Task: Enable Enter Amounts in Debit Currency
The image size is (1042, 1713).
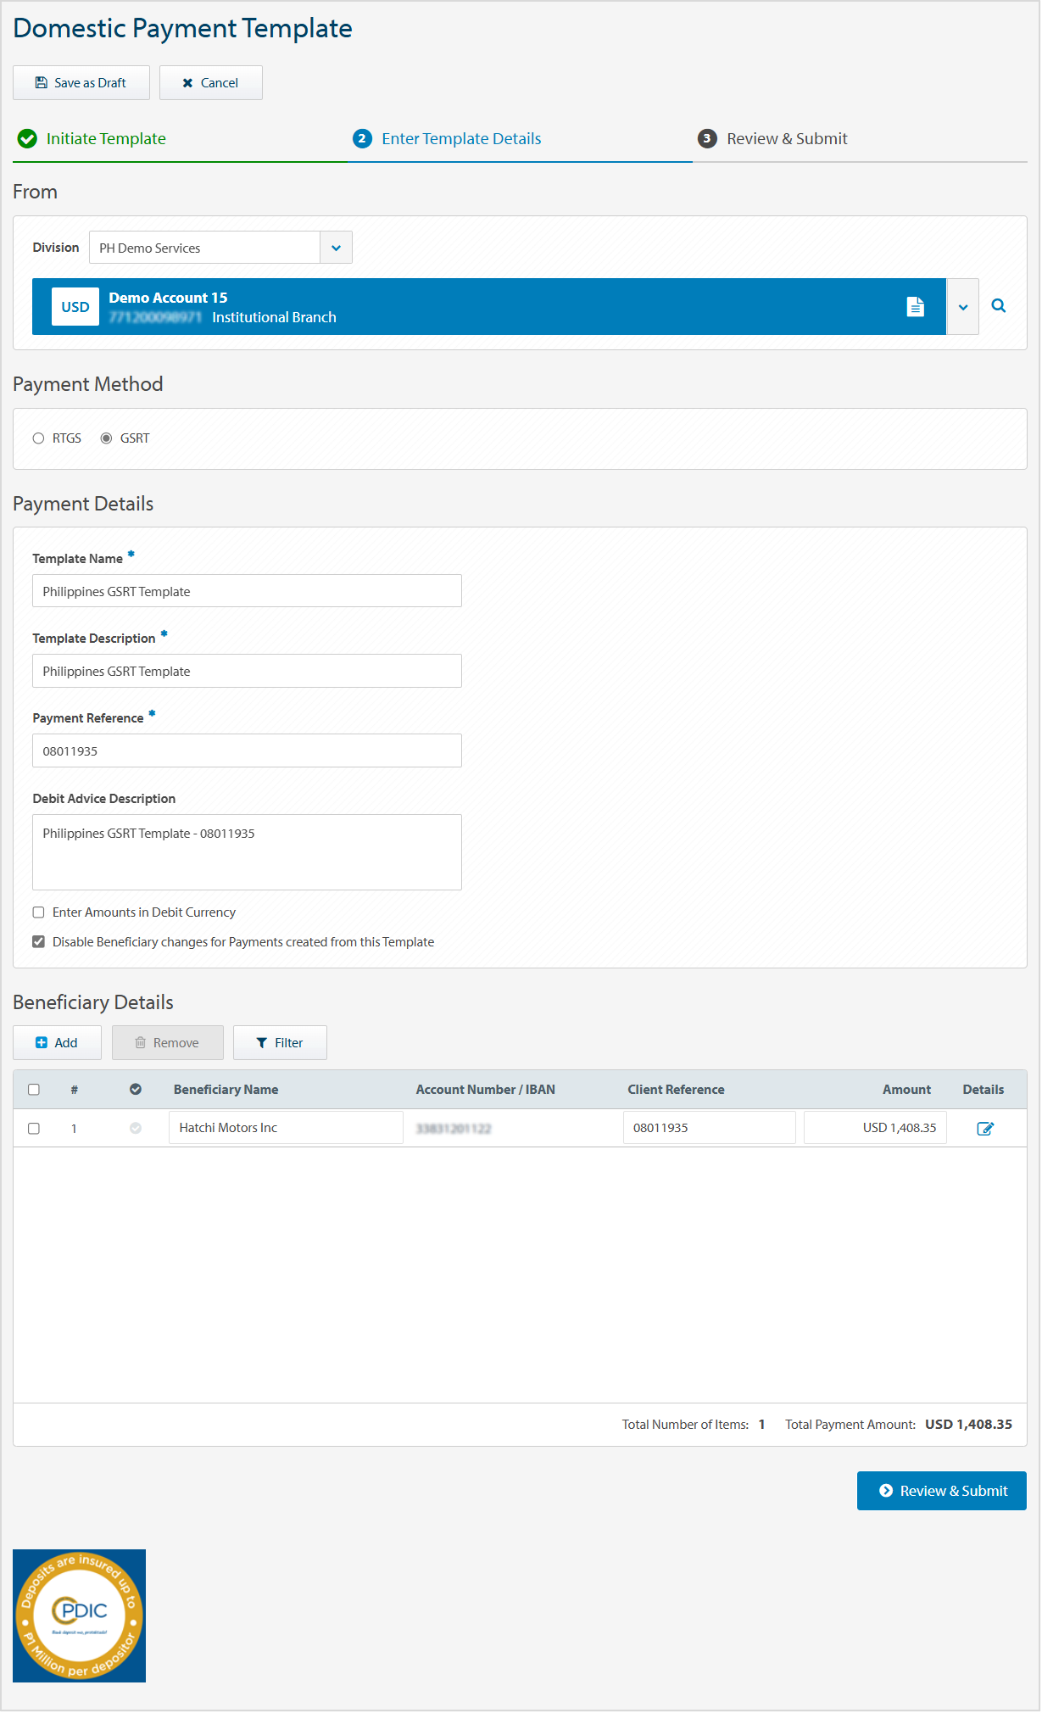Action: [x=39, y=912]
